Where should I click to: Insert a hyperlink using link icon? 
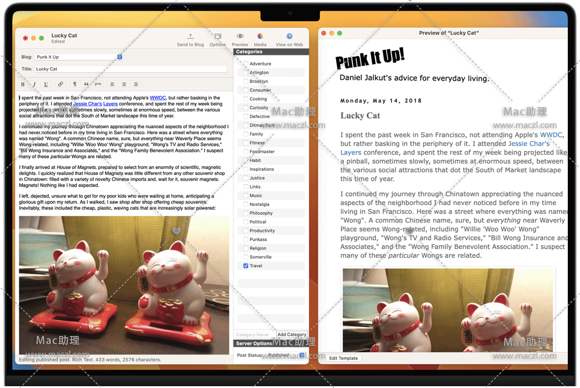[x=60, y=84]
